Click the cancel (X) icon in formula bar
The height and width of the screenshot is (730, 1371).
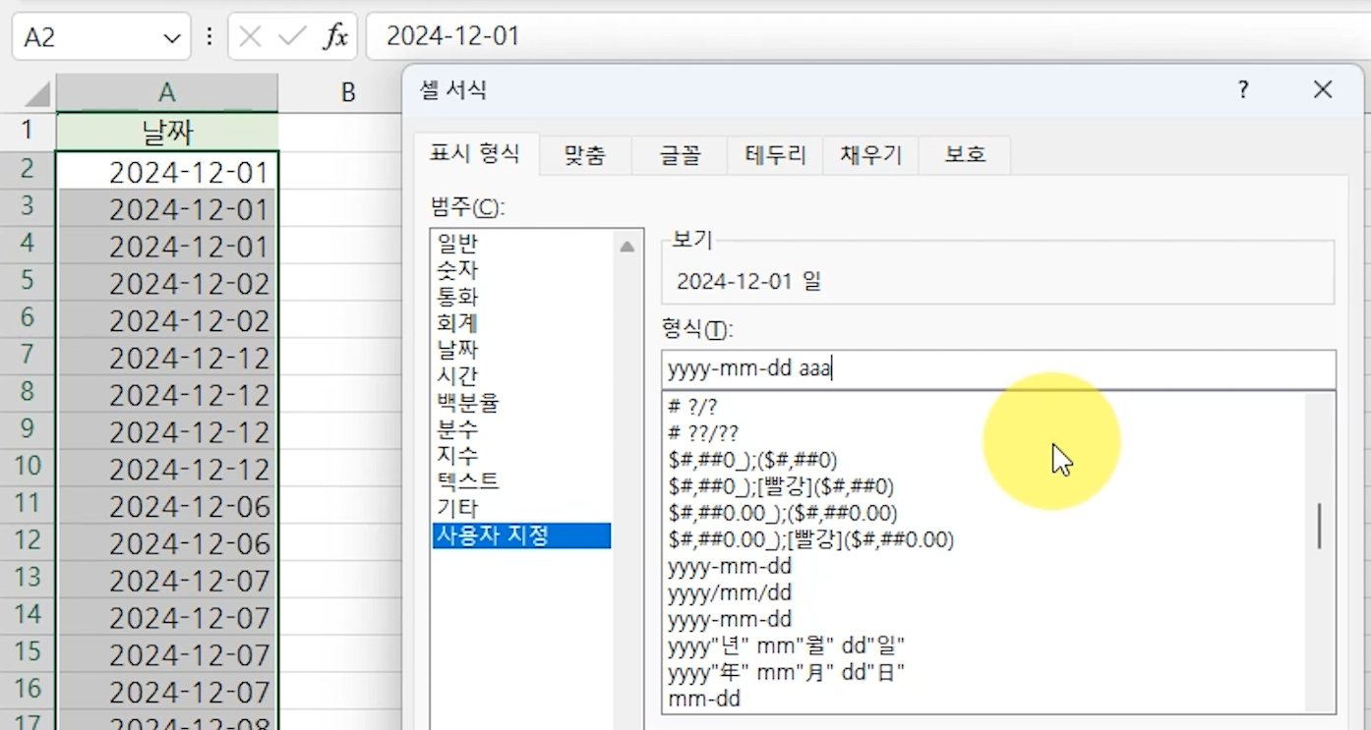coord(251,37)
